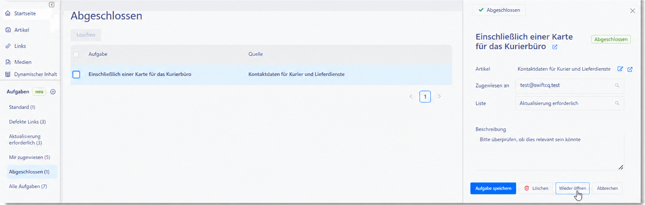Click the search icon in the Liste field
This screenshot has width=645, height=205.
(617, 103)
